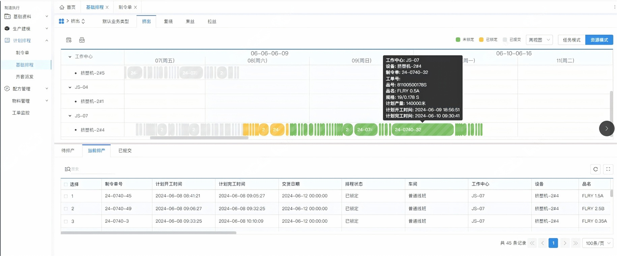The height and width of the screenshot is (256, 617).
Task: Toggle the select-all checkbox in 选择 header
Action: (x=65, y=184)
